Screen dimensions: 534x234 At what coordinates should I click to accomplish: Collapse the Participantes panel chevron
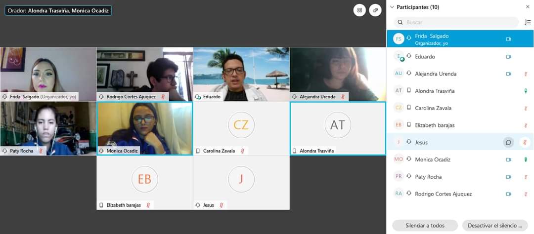click(392, 7)
